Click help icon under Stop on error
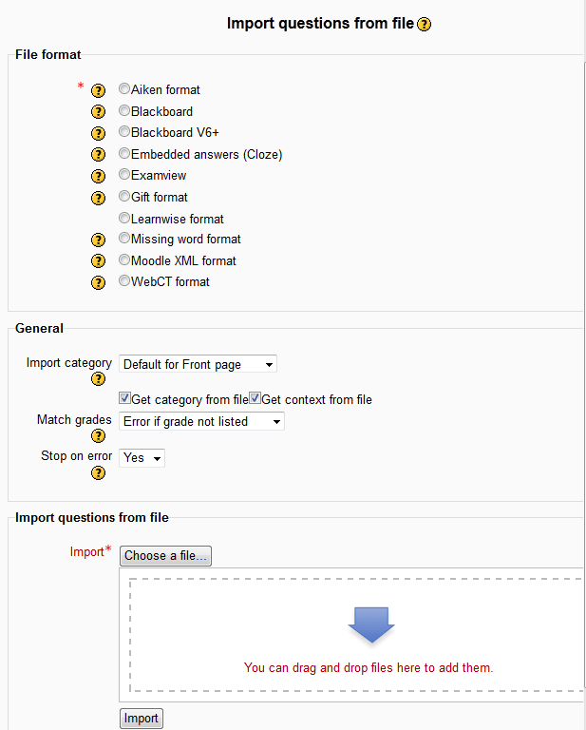Image resolution: width=586 pixels, height=730 pixels. pyautogui.click(x=98, y=472)
